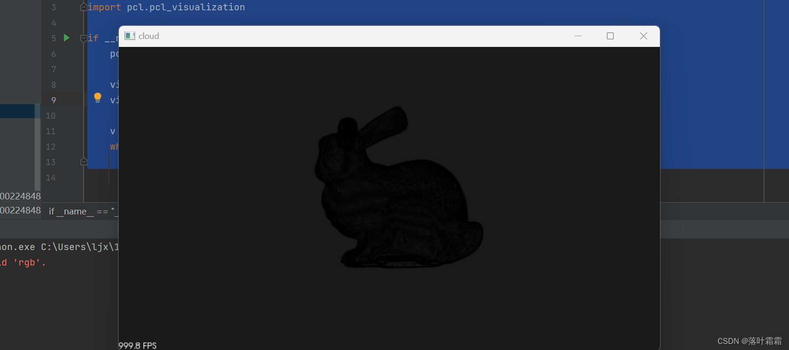
Task: Click line number 14 in gutter
Action: pyautogui.click(x=51, y=178)
